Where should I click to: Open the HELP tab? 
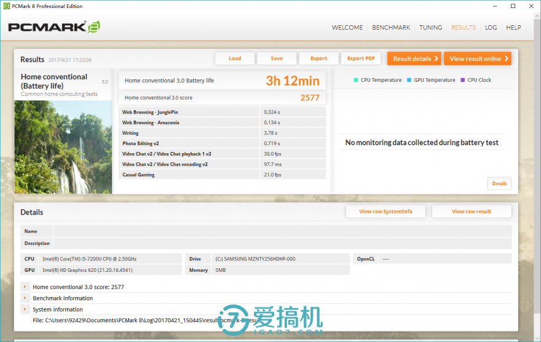tap(513, 28)
